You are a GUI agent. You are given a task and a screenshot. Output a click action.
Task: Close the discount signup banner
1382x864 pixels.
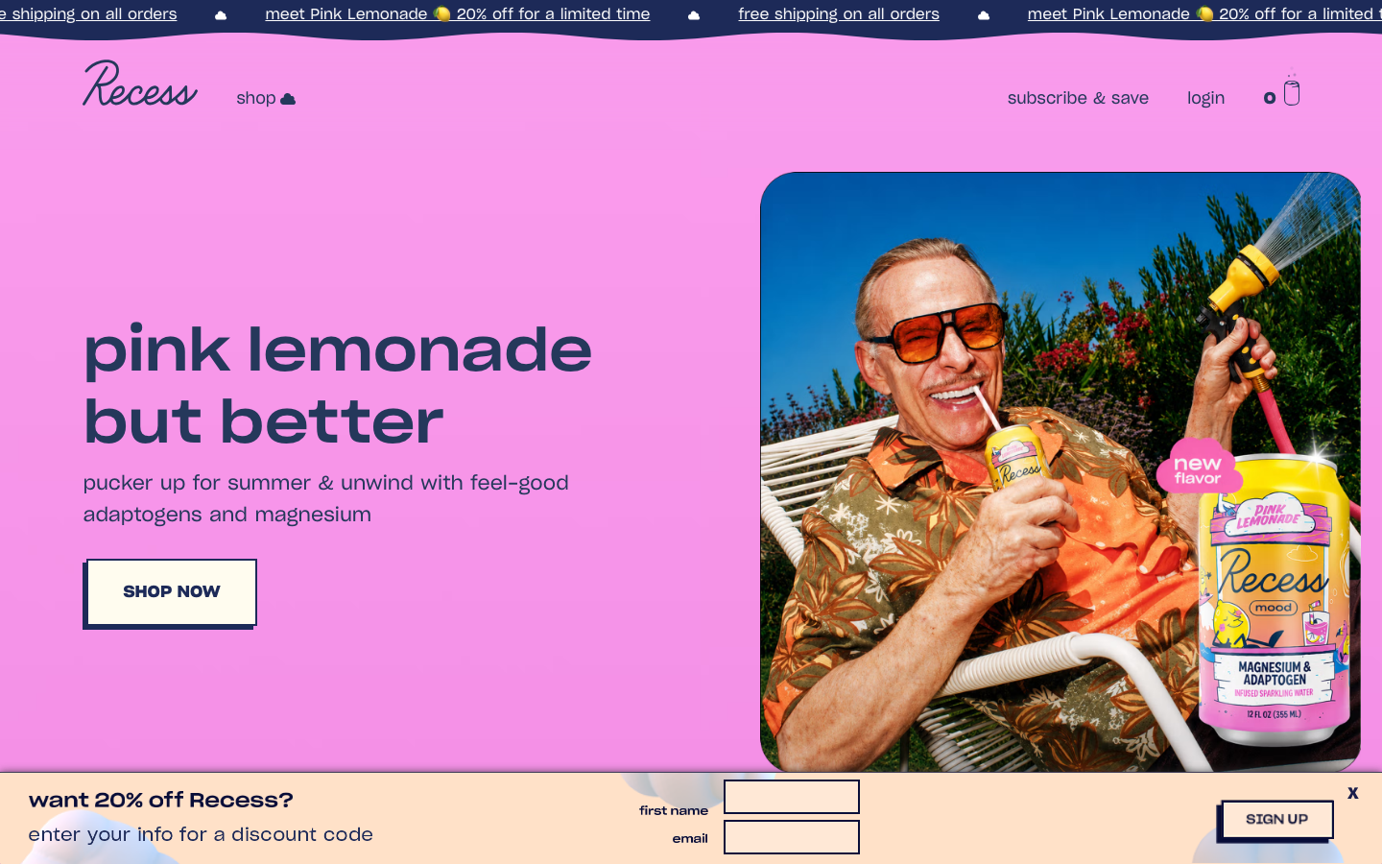point(1352,793)
